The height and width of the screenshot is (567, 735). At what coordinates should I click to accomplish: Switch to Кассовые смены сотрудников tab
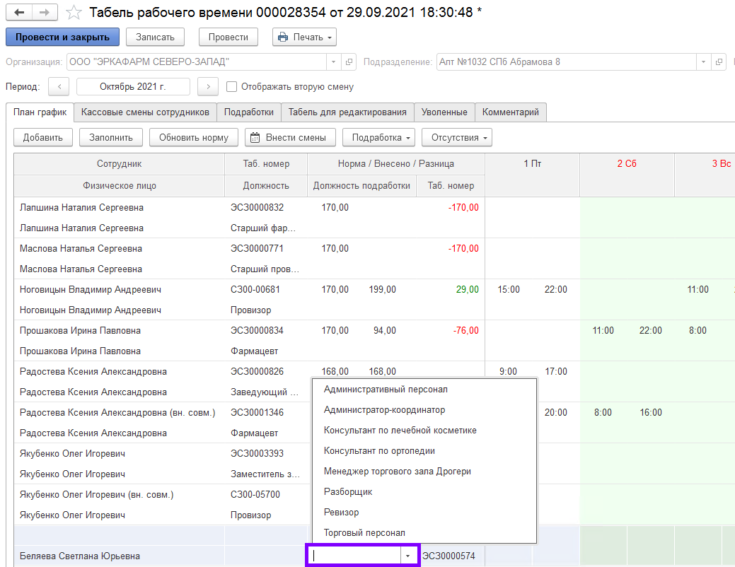tap(145, 112)
